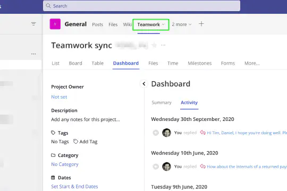Star the Teamwork sync project
This screenshot has width=287, height=191.
[154, 45]
